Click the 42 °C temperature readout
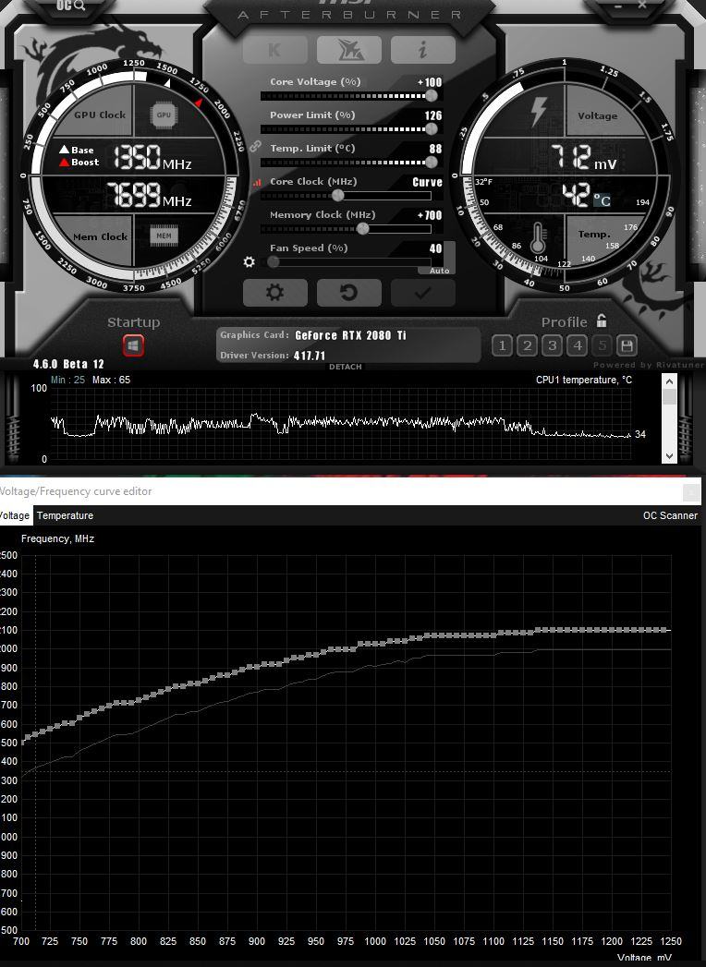This screenshot has width=706, height=967. [x=586, y=196]
